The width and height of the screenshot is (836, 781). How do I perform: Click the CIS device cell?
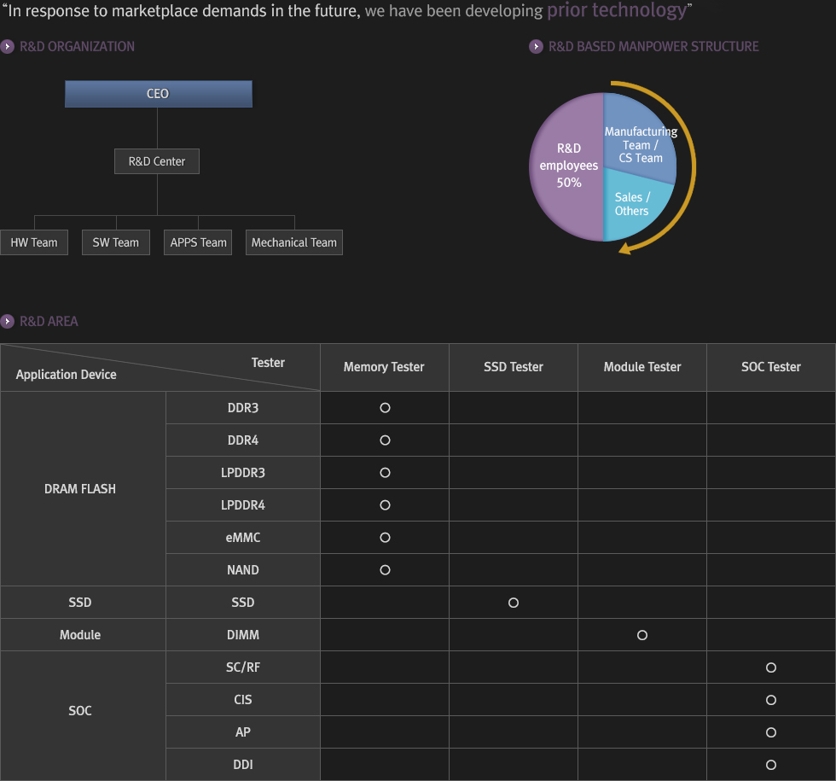243,700
